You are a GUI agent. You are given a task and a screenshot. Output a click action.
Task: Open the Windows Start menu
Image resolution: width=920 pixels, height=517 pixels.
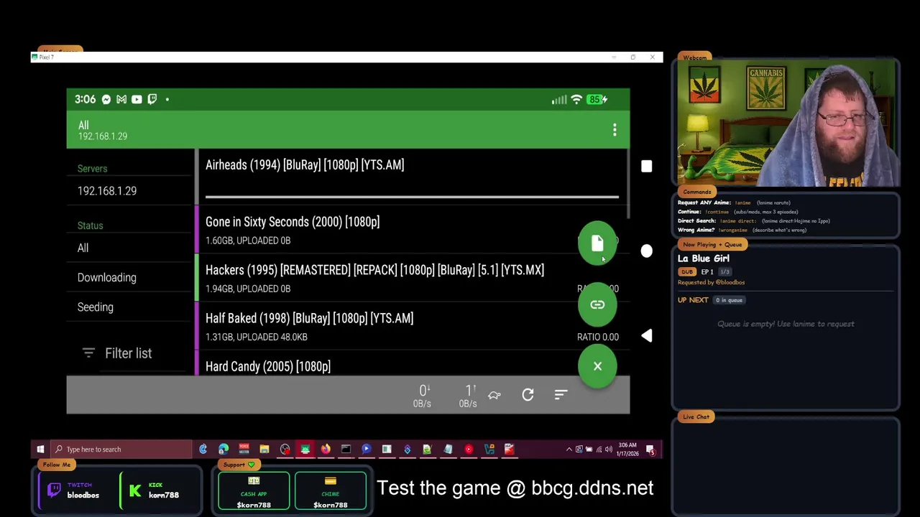[40, 450]
